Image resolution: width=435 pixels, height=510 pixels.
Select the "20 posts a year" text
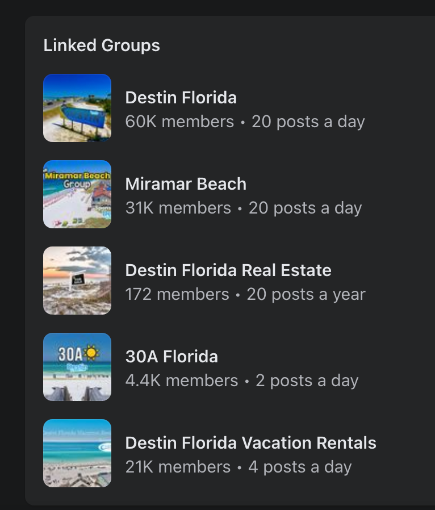click(x=306, y=294)
